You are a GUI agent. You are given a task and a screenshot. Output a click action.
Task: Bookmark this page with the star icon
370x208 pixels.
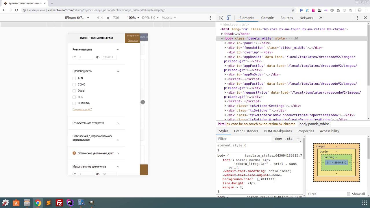[293, 10]
